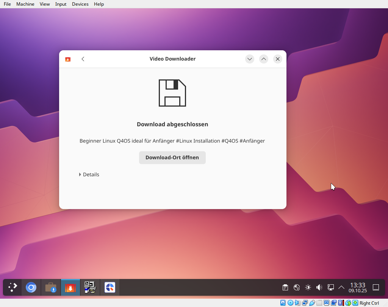The height and width of the screenshot is (307, 388).
Task: Open the VirtualBox Machine menu
Action: coord(25,4)
